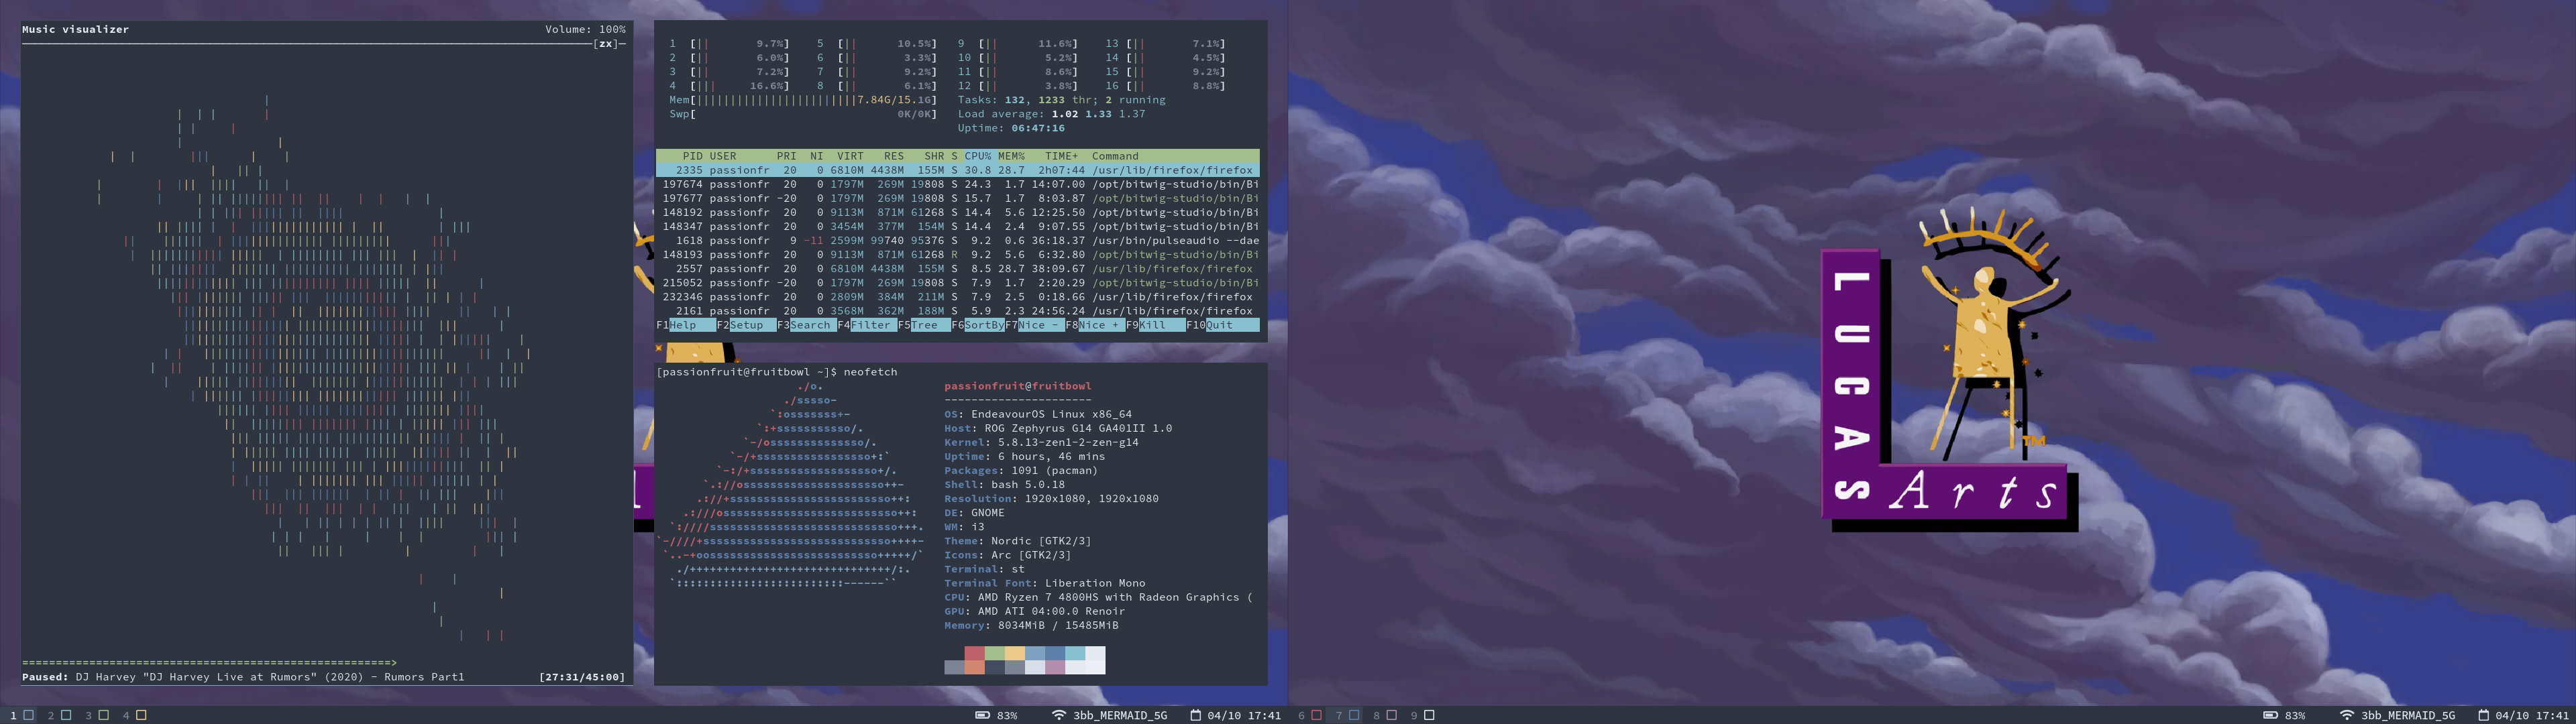Viewport: 2576px width, 724px height.
Task: Click htop F8 Nice + button
Action: coord(1095,325)
